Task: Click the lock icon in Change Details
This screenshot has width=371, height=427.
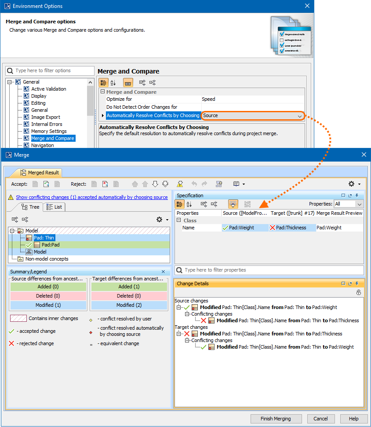Action: click(359, 292)
